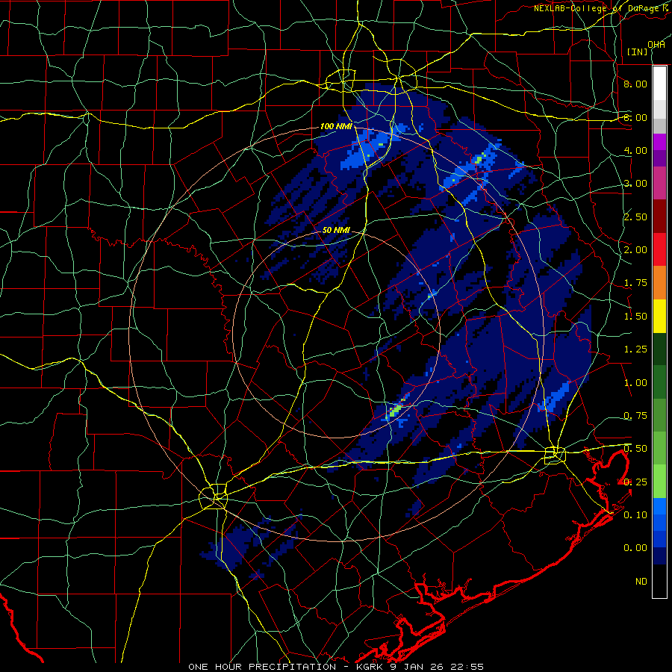
Task: Pick the darkest green legend swatch
Action: click(x=659, y=349)
